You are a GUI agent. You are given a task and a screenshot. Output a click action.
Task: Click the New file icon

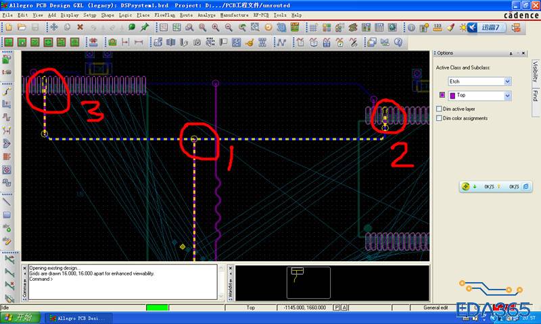click(x=8, y=27)
